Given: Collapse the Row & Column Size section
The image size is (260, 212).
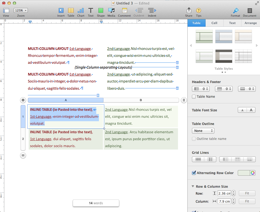Looking at the screenshot, I should click(x=193, y=186).
